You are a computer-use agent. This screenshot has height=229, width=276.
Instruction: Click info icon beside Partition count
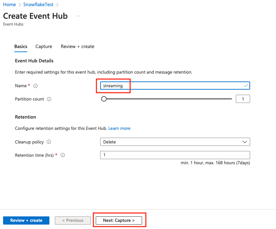pyautogui.click(x=49, y=99)
